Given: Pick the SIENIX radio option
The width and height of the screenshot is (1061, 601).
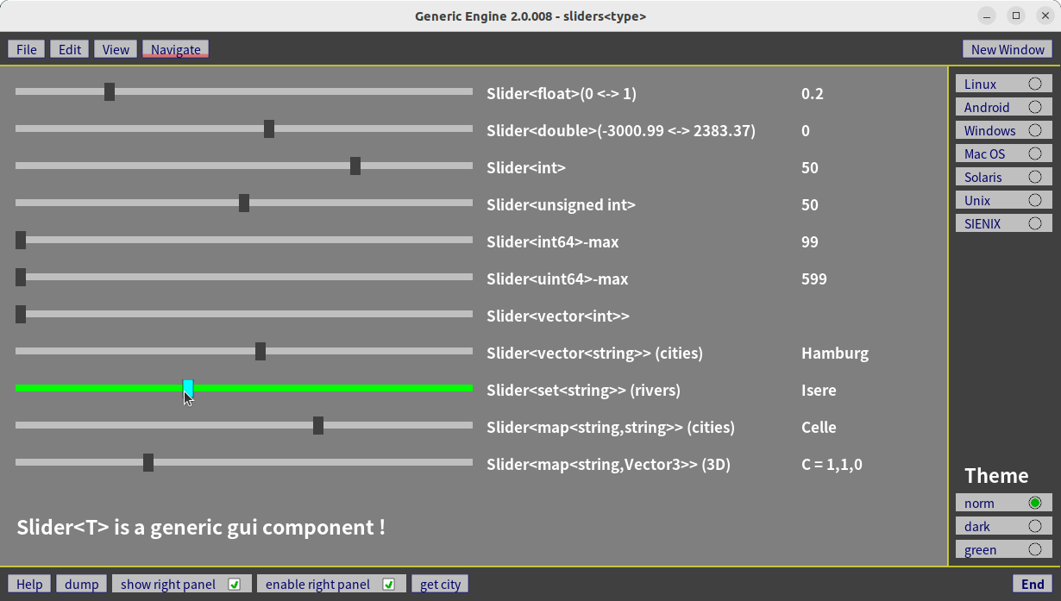Looking at the screenshot, I should coord(1034,223).
